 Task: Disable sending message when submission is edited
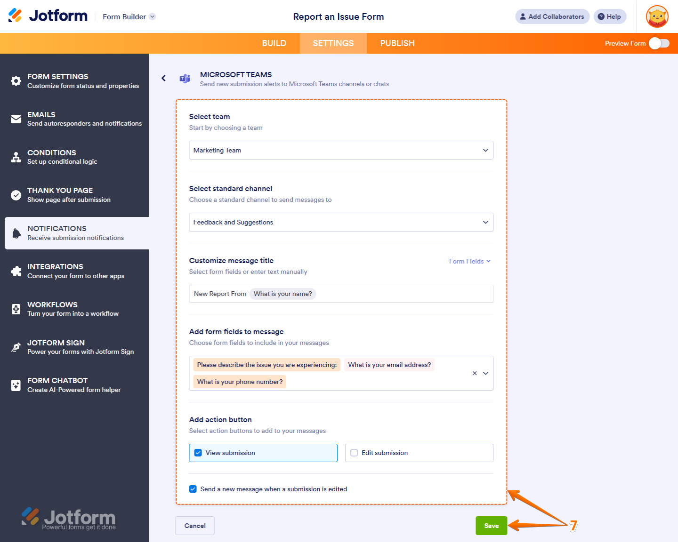click(193, 489)
